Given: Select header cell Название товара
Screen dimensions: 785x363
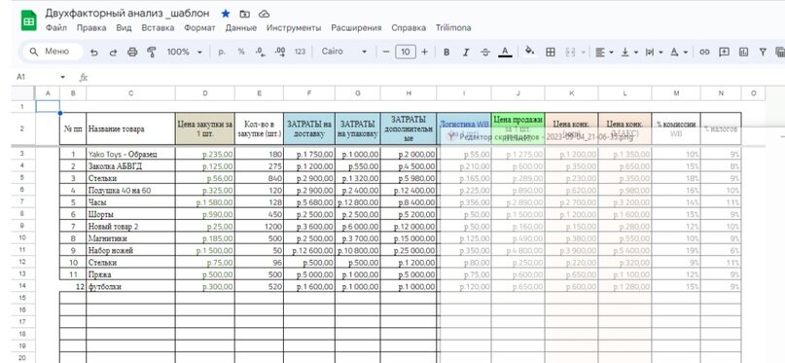Looking at the screenshot, I should point(130,129).
